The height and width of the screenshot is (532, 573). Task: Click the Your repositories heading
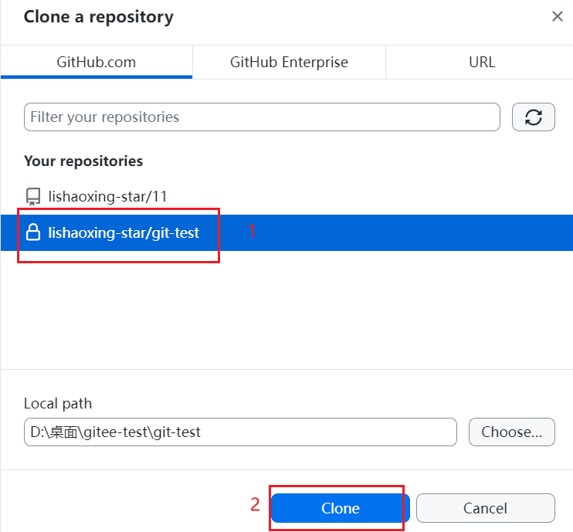(83, 161)
